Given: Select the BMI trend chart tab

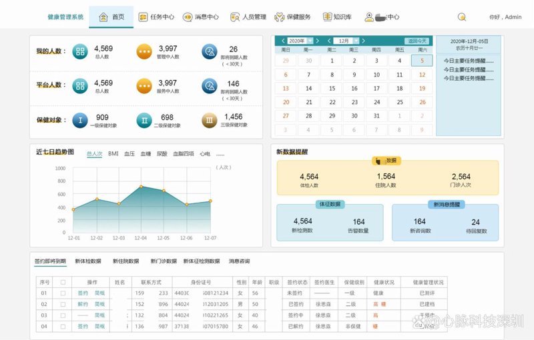Looking at the screenshot, I should click(113, 154).
